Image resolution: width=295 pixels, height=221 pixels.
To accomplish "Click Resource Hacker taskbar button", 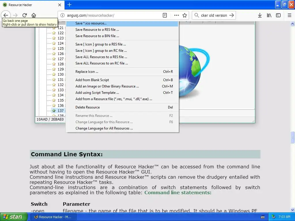I will 54,217.
